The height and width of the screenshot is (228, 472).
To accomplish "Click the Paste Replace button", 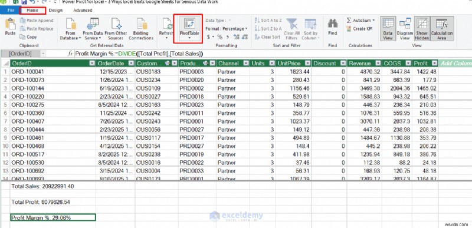I will click(x=37, y=29).
